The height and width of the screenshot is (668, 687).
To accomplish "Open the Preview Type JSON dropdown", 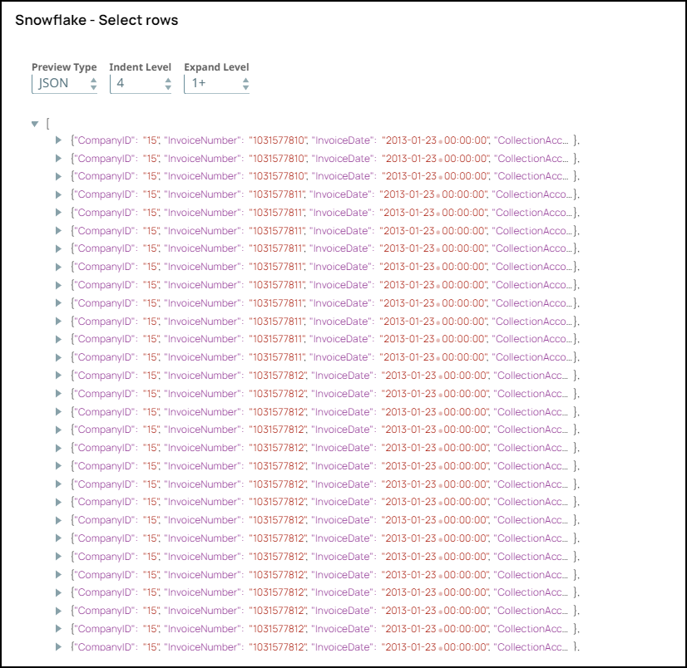I will click(x=64, y=83).
